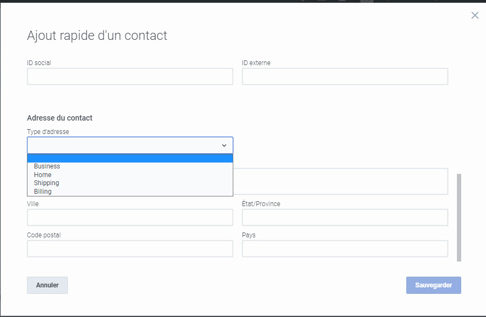This screenshot has width=486, height=317.
Task: Click the dialog title Ajout rapide d'un contact
Action: click(x=97, y=36)
